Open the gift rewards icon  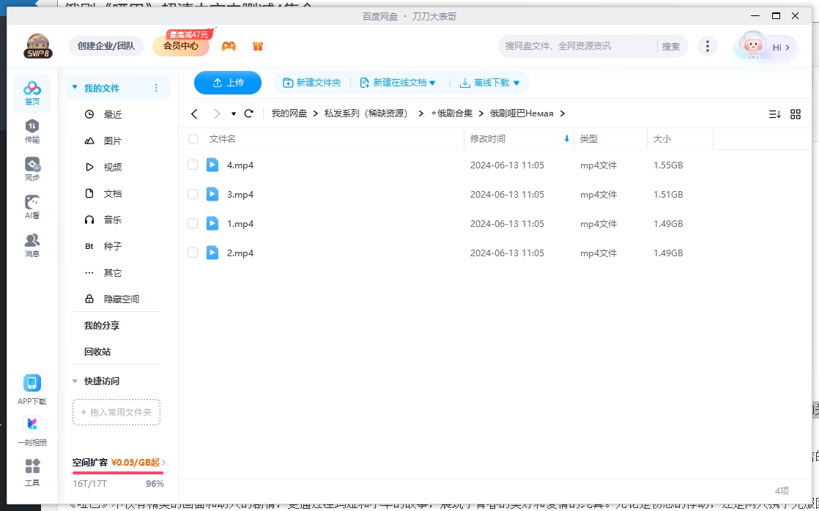point(258,45)
